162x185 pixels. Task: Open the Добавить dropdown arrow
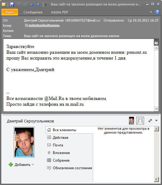tap(33, 165)
